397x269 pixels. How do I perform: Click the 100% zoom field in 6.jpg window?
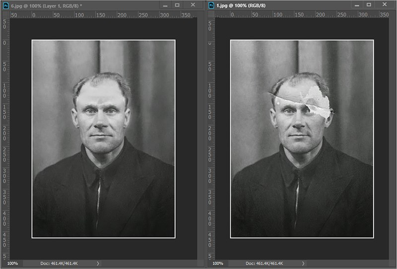click(x=12, y=264)
